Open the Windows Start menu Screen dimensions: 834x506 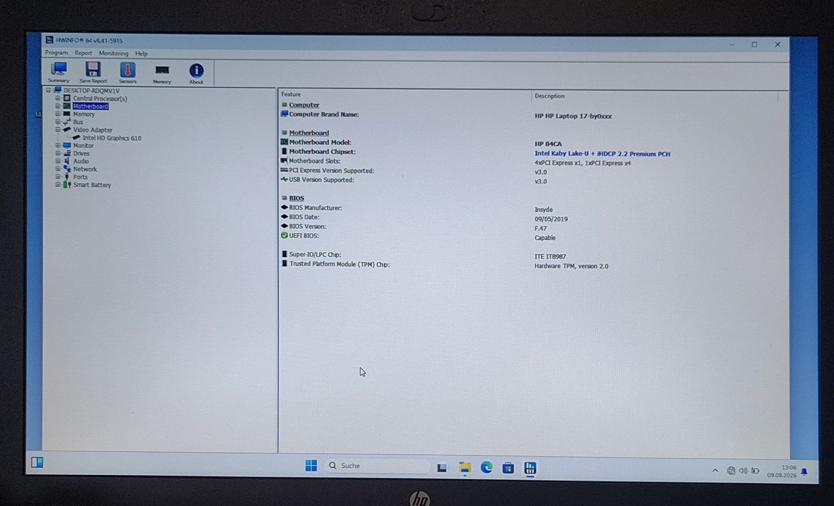311,466
